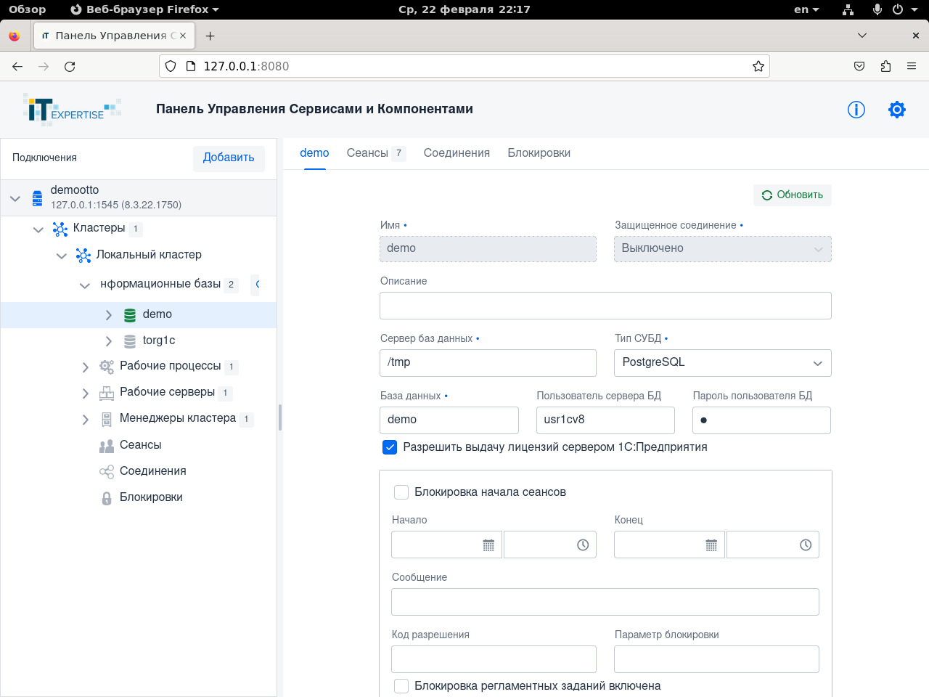This screenshot has width=929, height=697.
Task: Click the Сообщение input field
Action: (x=605, y=602)
